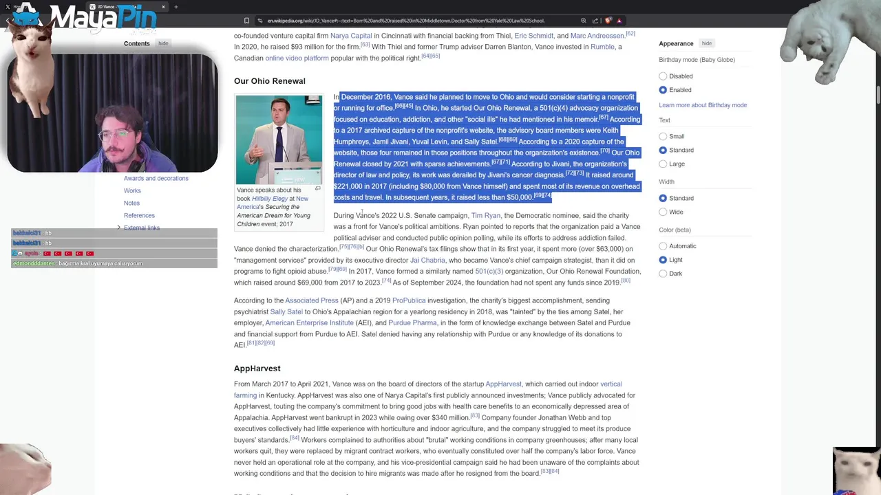Hide the Contents sidebar

tap(163, 43)
